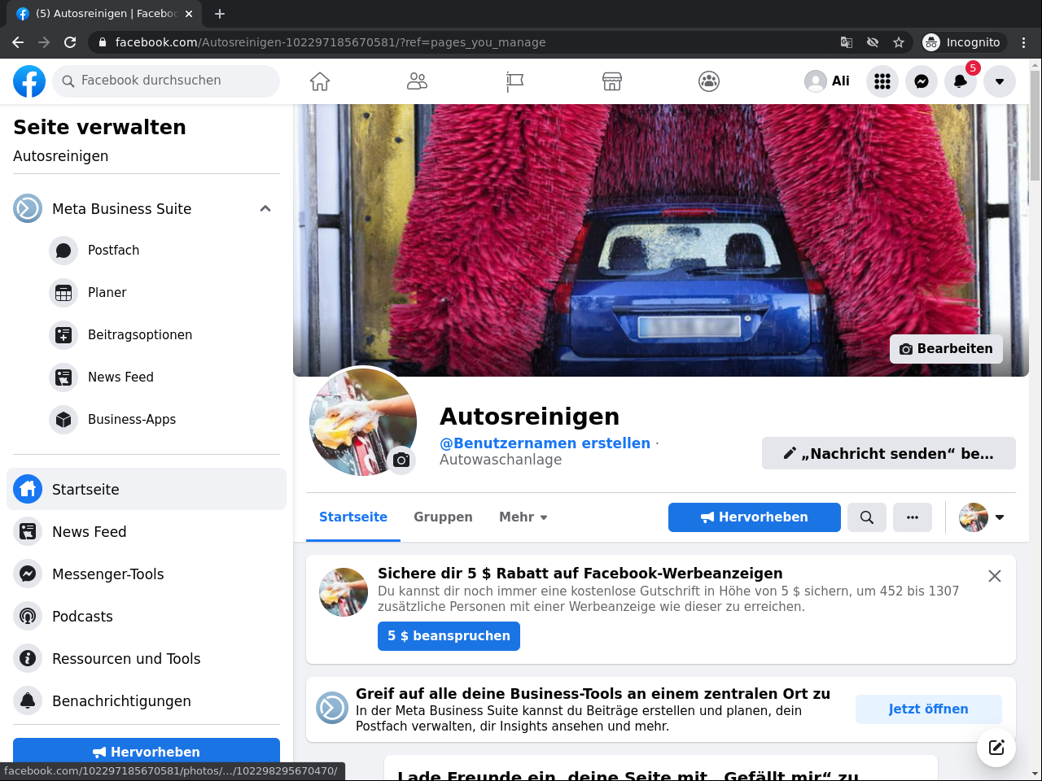The height and width of the screenshot is (781, 1042).
Task: Switch to the Startseite page tab
Action: [353, 517]
